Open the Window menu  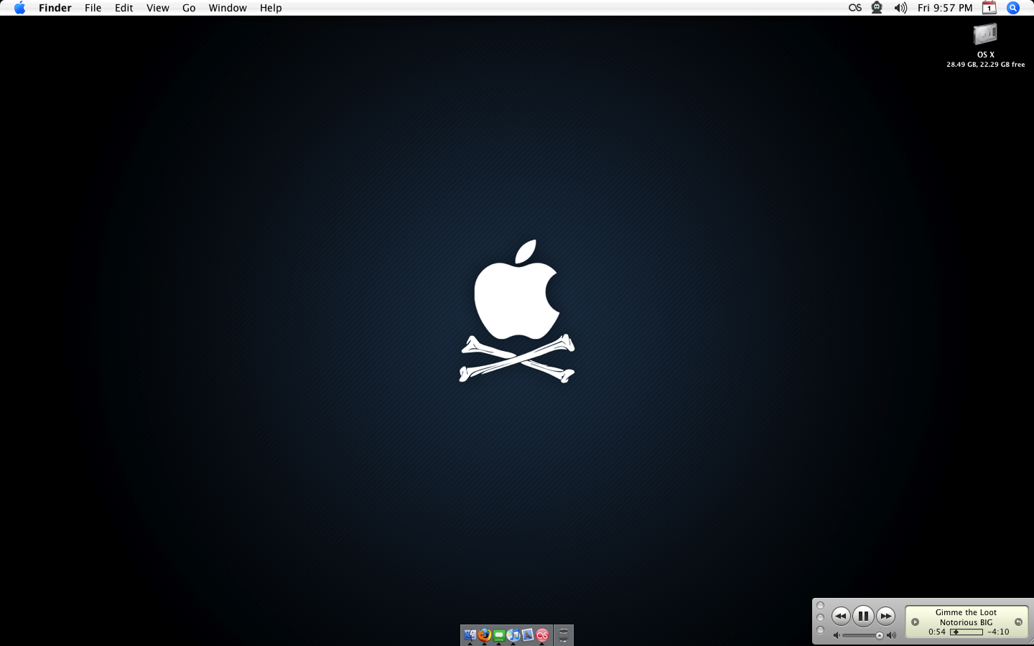pyautogui.click(x=228, y=8)
